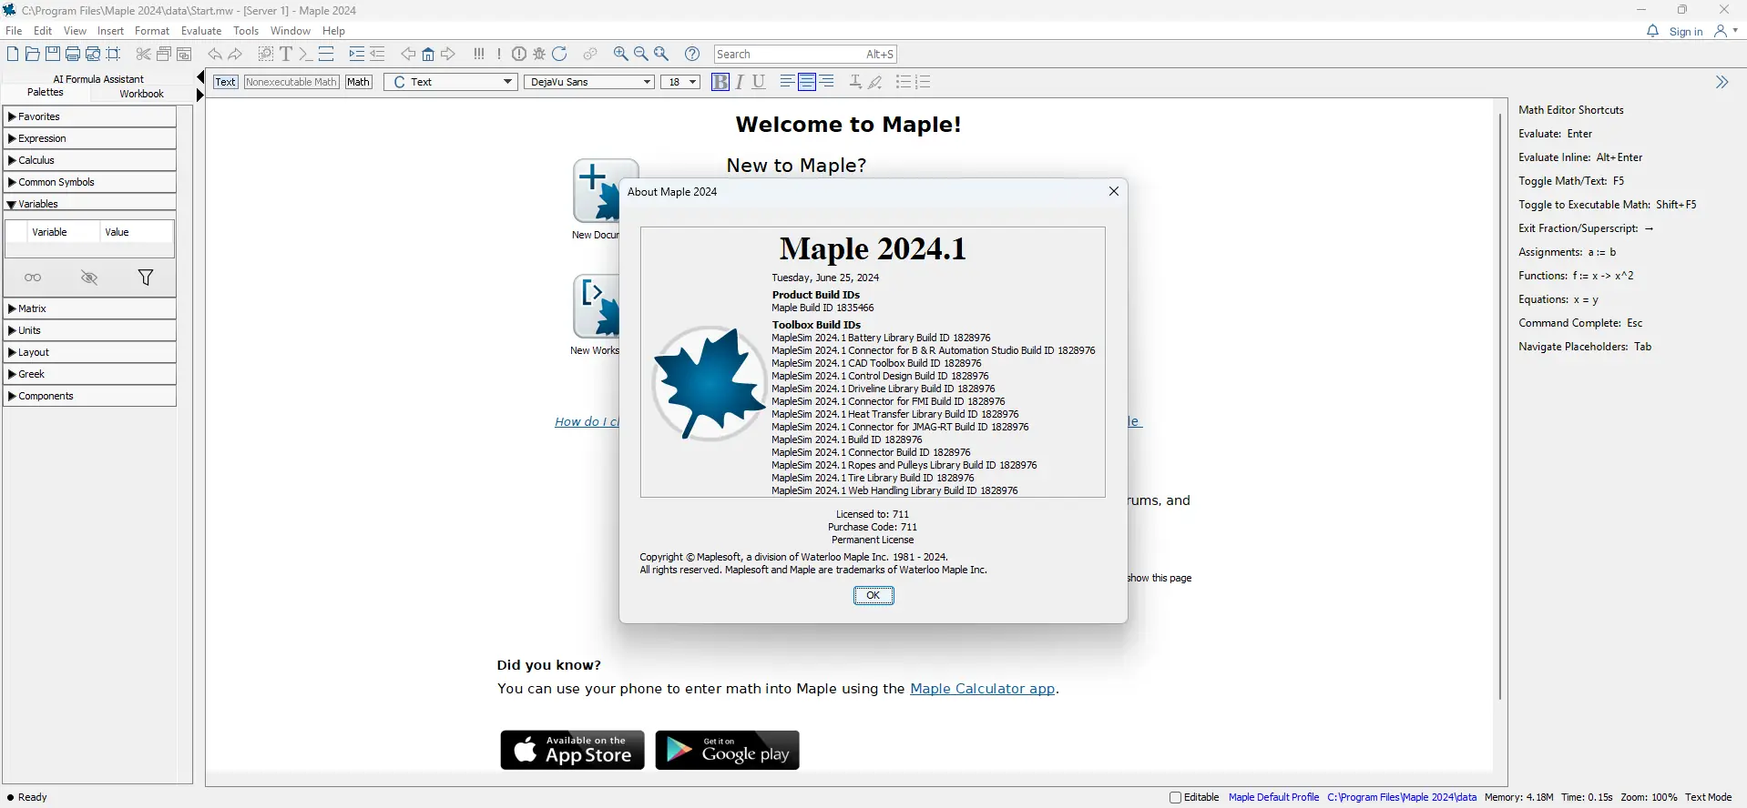Screen dimensions: 1747x808
Task: Open the debugger bug icon
Action: [539, 54]
